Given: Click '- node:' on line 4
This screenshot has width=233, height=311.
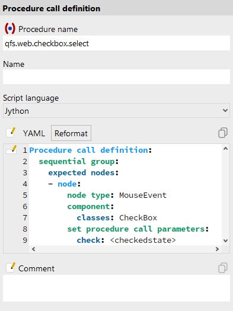Looking at the screenshot, I should pyautogui.click(x=65, y=184).
